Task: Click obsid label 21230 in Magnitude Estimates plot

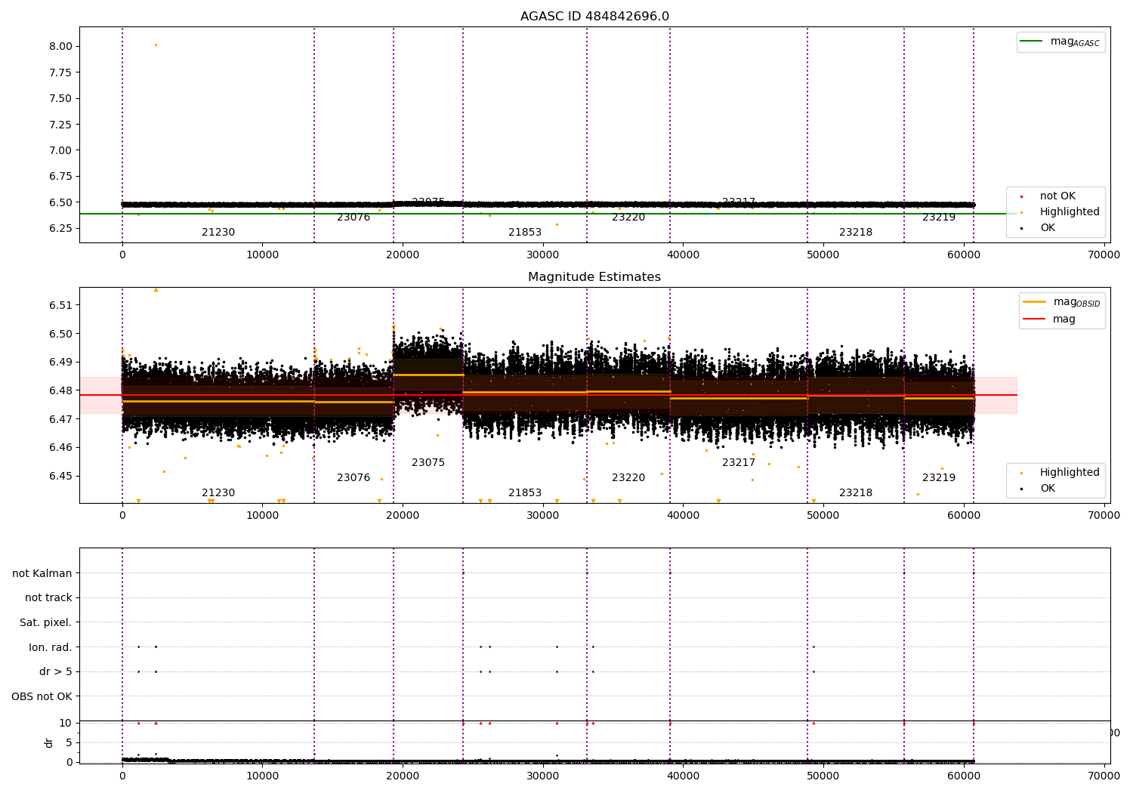Action: point(218,493)
